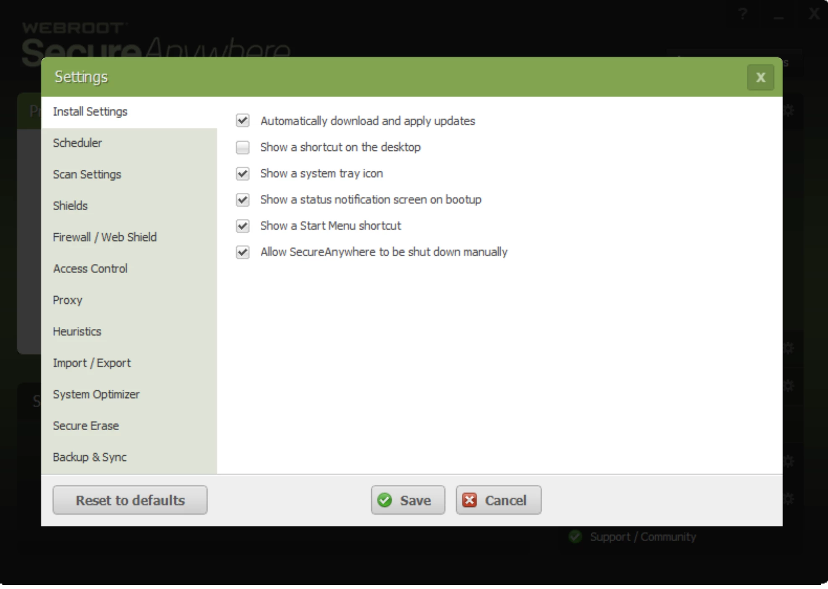Click the Save button
The image size is (828, 589).
[407, 499]
